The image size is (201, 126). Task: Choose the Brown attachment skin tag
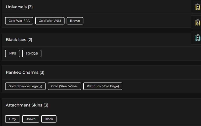click(31, 119)
